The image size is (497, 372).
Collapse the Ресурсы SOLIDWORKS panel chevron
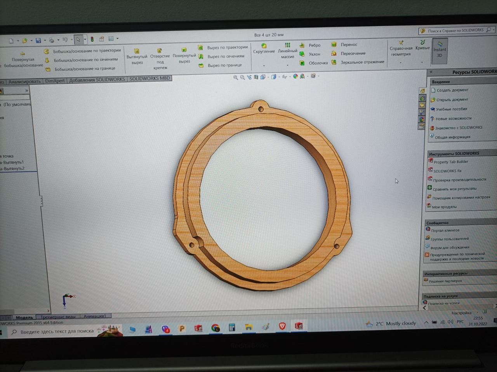point(431,72)
